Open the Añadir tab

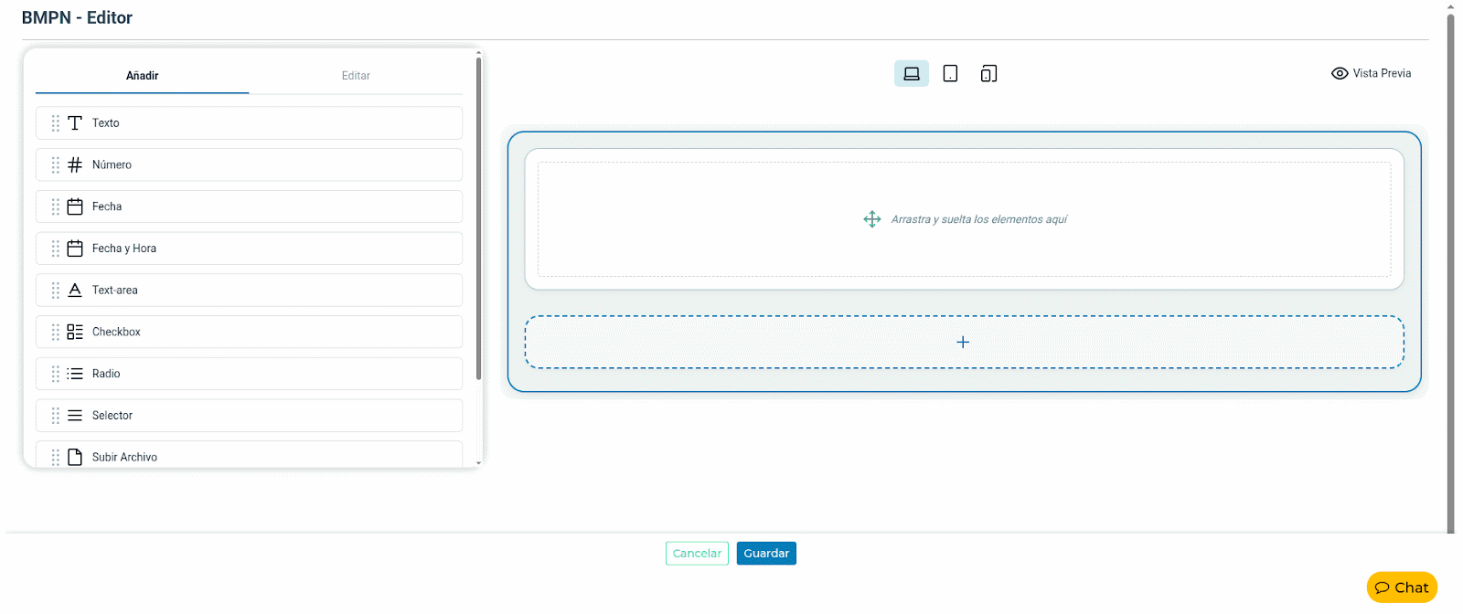coord(142,76)
